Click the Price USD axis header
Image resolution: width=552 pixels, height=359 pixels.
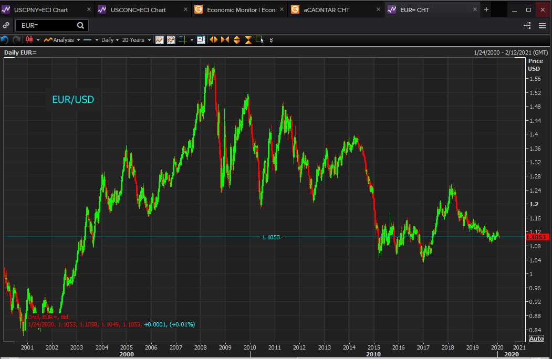(535, 65)
